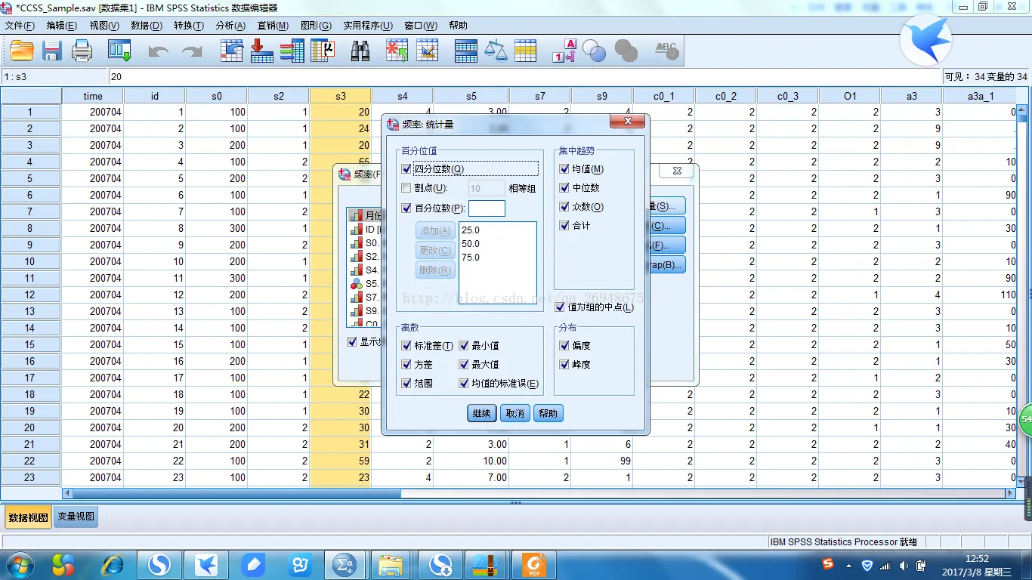The height and width of the screenshot is (580, 1032).
Task: Toggle the 方差 checkbox
Action: tap(406, 365)
